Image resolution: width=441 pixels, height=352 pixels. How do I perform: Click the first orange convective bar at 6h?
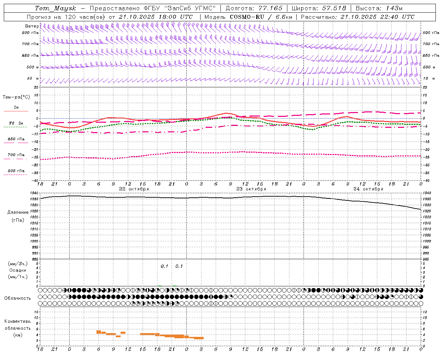point(99,332)
